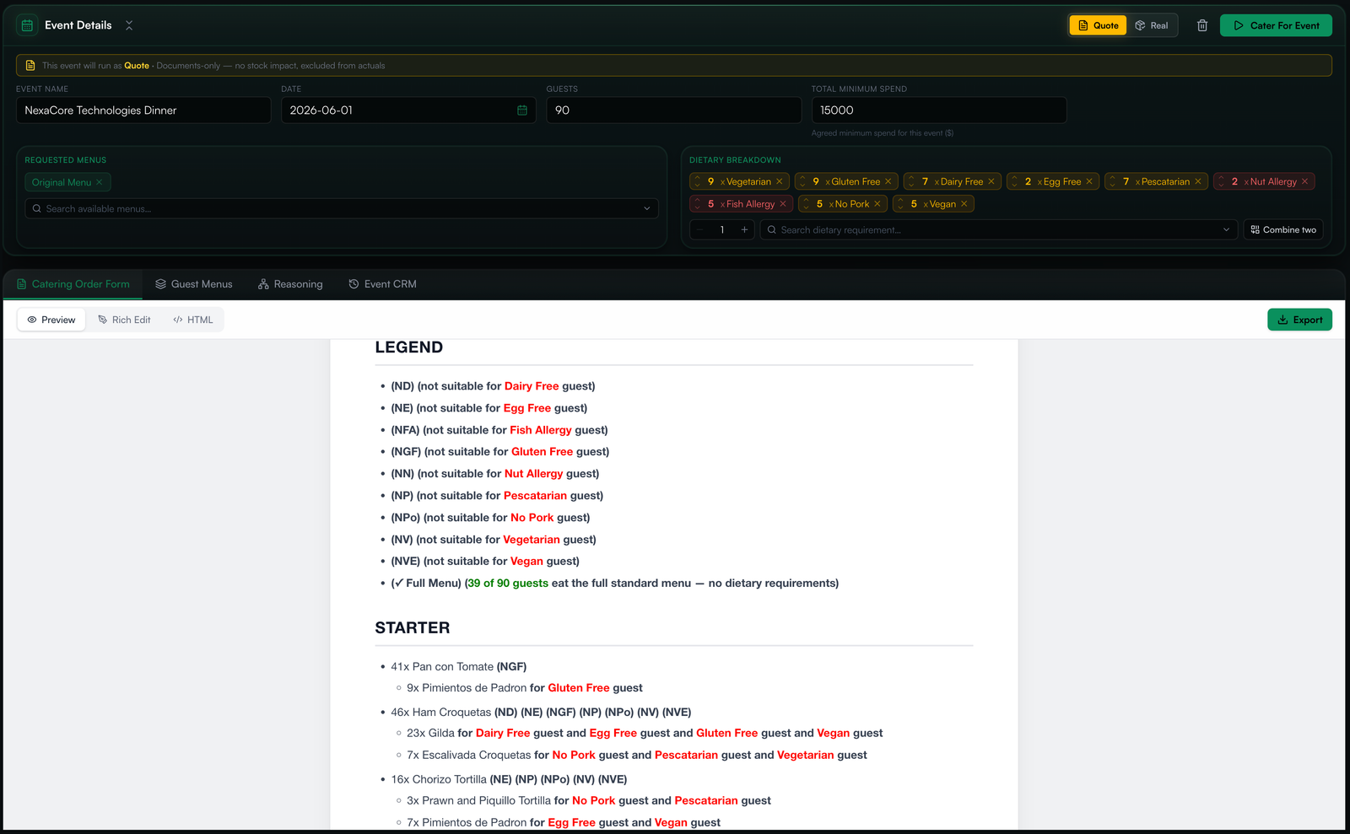Go to the Event CRM tab
This screenshot has height=834, width=1350.
click(x=382, y=284)
